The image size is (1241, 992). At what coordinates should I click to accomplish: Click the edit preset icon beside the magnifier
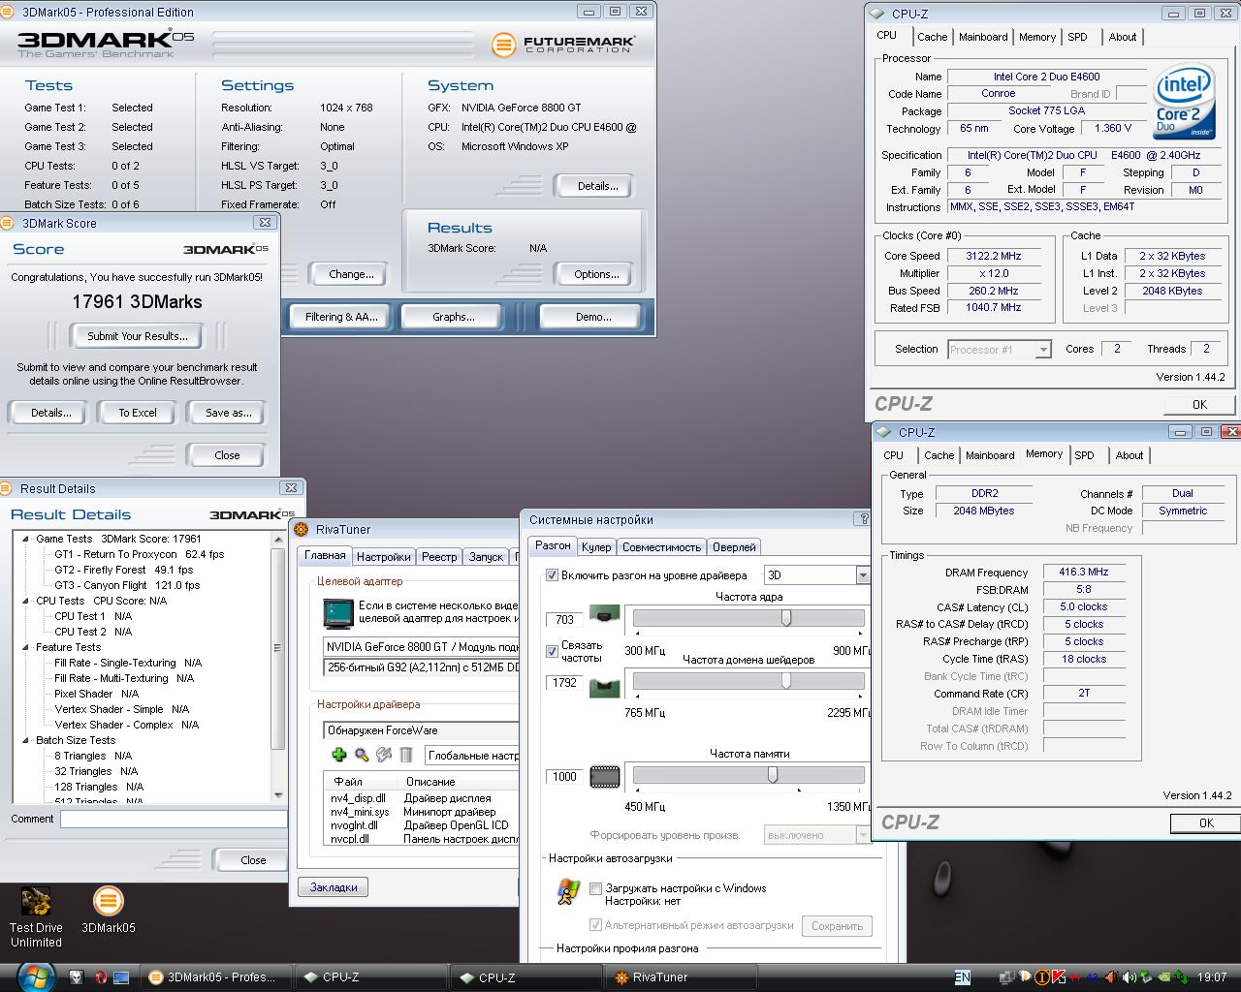(x=384, y=755)
